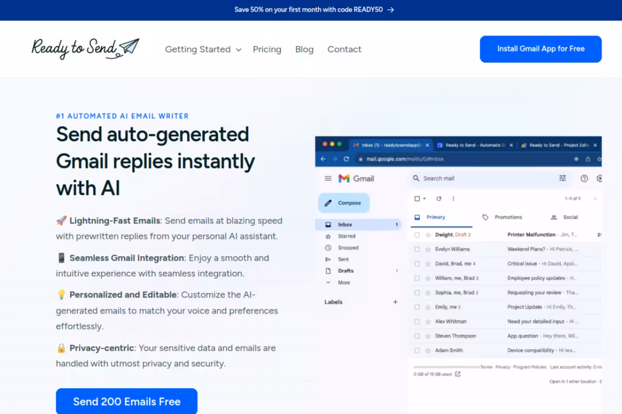Screen dimensions: 622x414
Task: Open the three-dot more options in mail toolbar
Action: pos(454,199)
